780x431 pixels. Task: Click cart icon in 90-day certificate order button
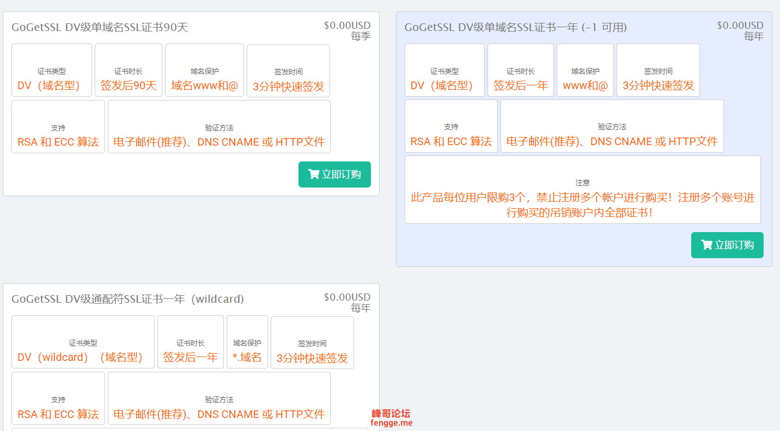pos(314,174)
